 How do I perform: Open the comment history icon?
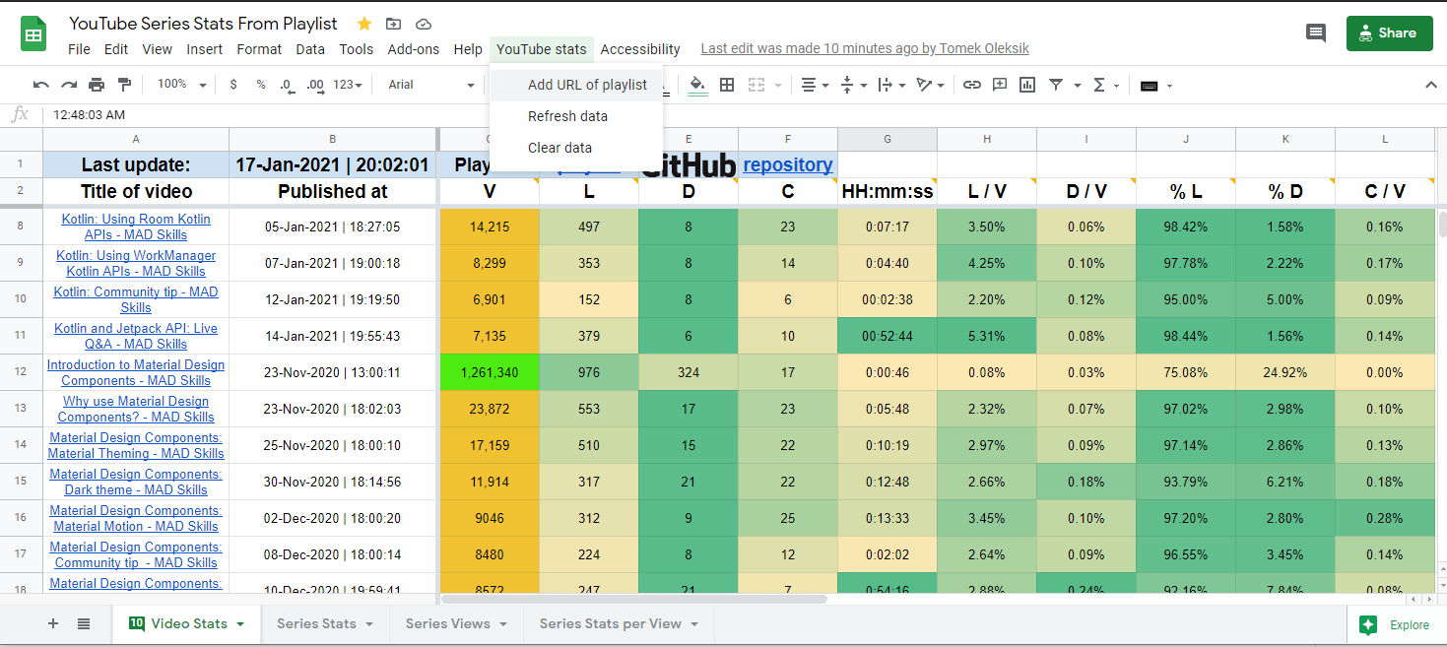tap(1316, 33)
